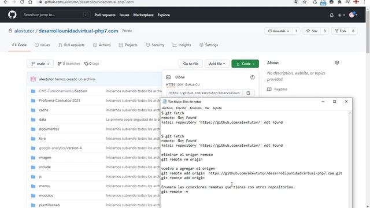Open the Proforma-Contratos-2021 folder

click(60, 101)
